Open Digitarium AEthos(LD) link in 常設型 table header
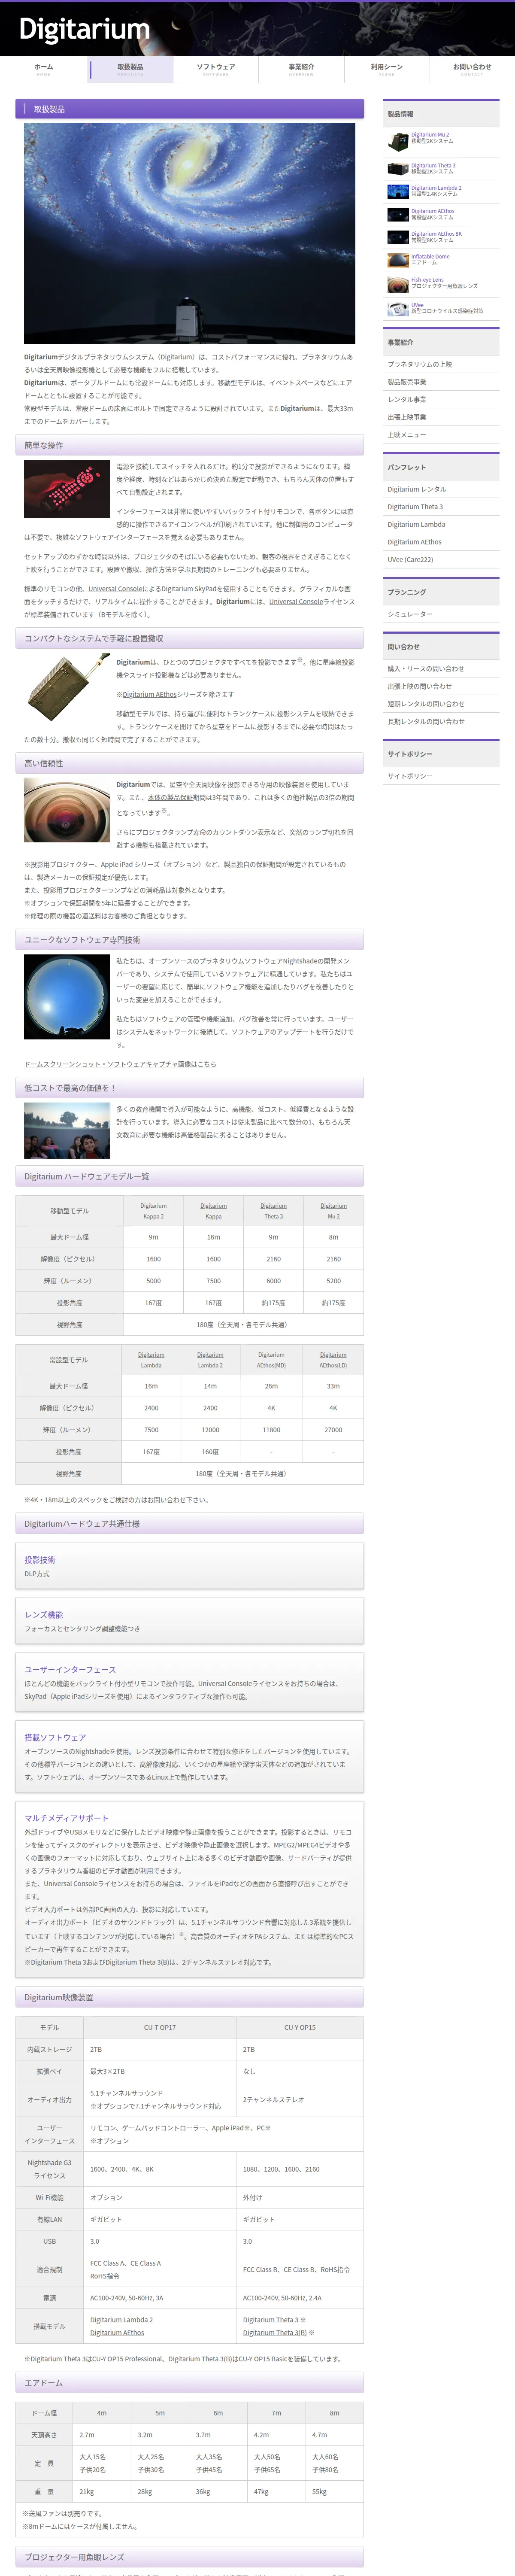Screen dimensions: 515x2576 (333, 1360)
